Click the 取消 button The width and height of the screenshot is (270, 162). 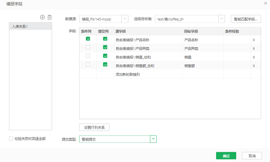(x=252, y=156)
